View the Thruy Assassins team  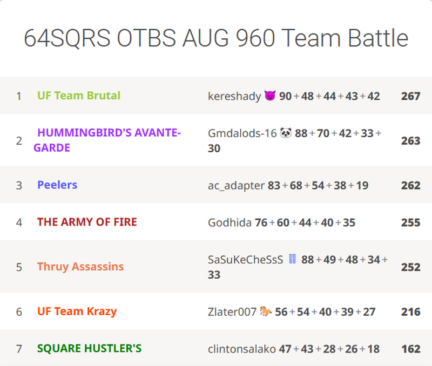80,267
